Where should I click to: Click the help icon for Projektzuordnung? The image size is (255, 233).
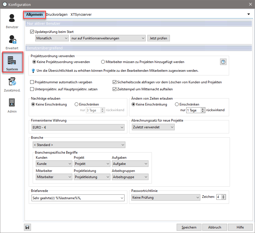(223, 62)
